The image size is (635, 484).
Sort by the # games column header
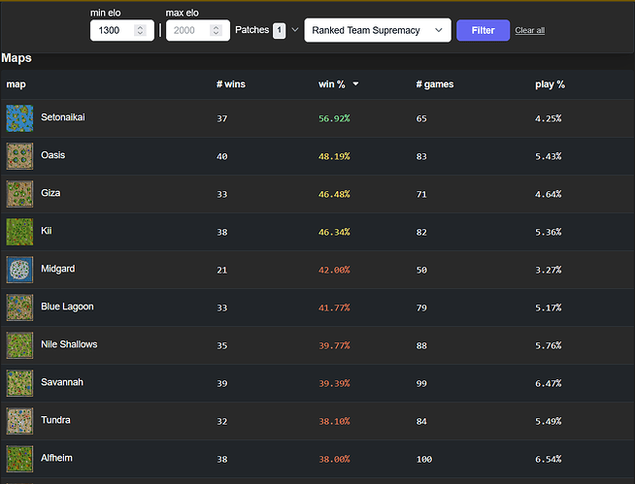click(434, 84)
